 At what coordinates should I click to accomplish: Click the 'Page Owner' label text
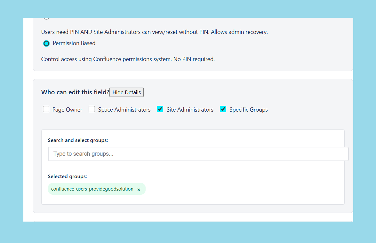tap(67, 110)
